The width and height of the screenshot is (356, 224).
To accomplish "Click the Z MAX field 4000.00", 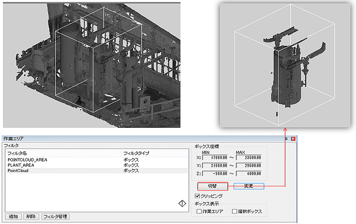I will (249, 174).
